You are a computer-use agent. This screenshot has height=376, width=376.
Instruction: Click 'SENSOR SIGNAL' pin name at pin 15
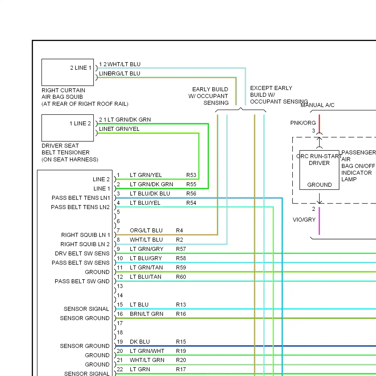point(86,309)
